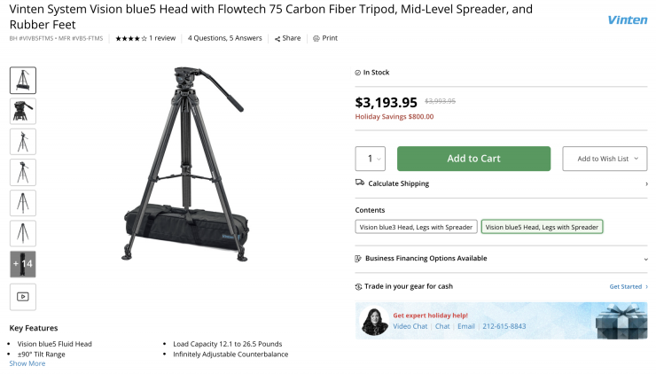Select Vision blue5 Head, Legs with Spreader
656x374 pixels.
[x=542, y=227]
